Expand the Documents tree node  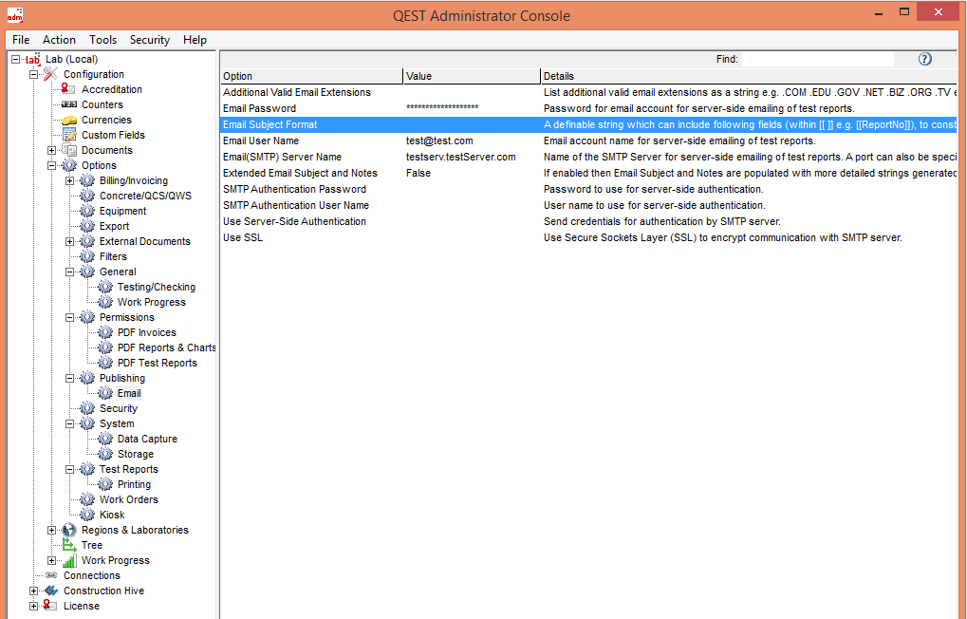tap(52, 150)
